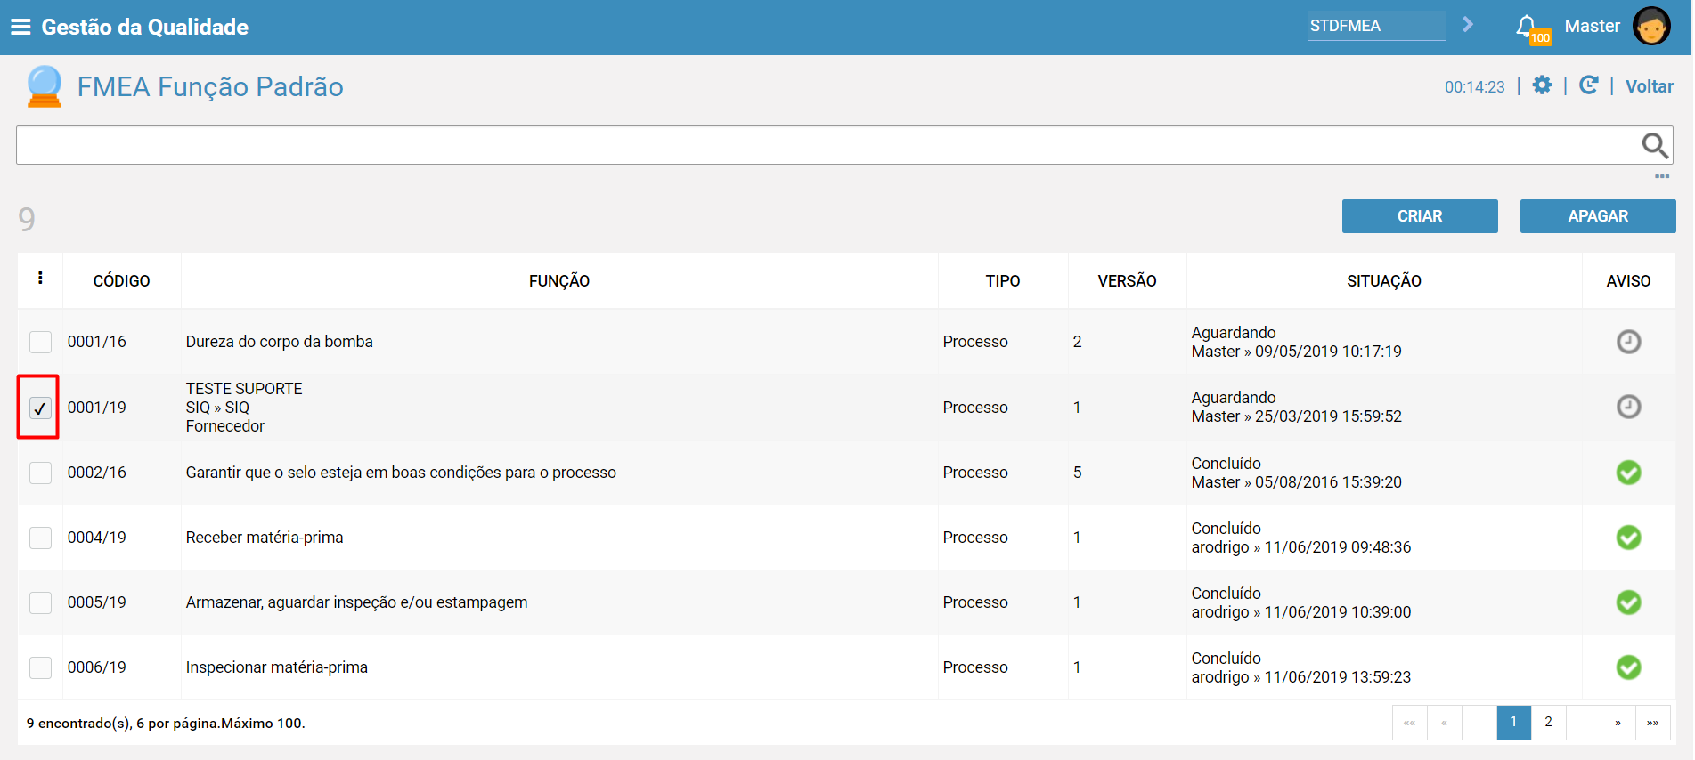Click the search magnifier icon

[1655, 145]
